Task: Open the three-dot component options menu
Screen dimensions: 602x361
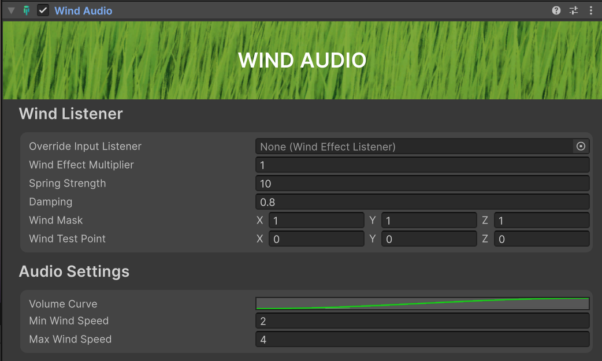Action: [x=590, y=10]
